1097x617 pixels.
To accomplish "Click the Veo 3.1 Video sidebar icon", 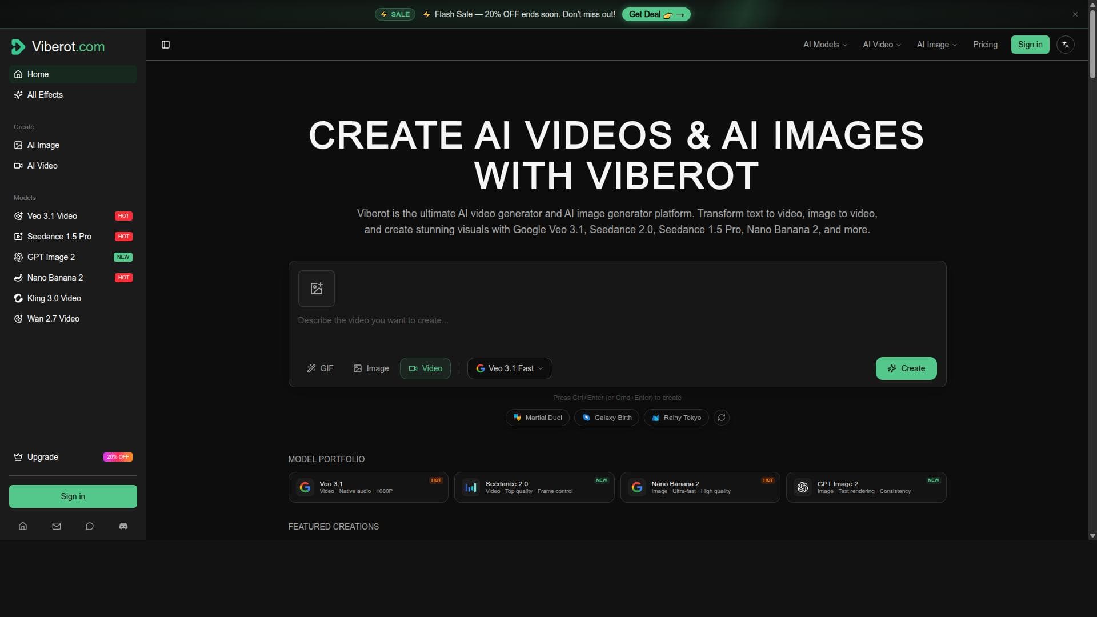I will coord(18,216).
